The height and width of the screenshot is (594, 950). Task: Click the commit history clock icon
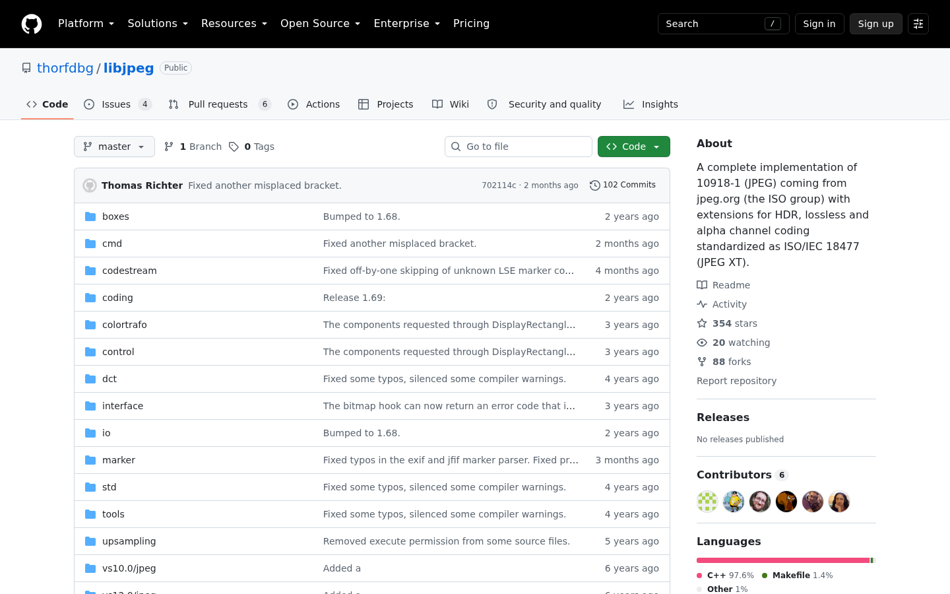[x=594, y=185]
